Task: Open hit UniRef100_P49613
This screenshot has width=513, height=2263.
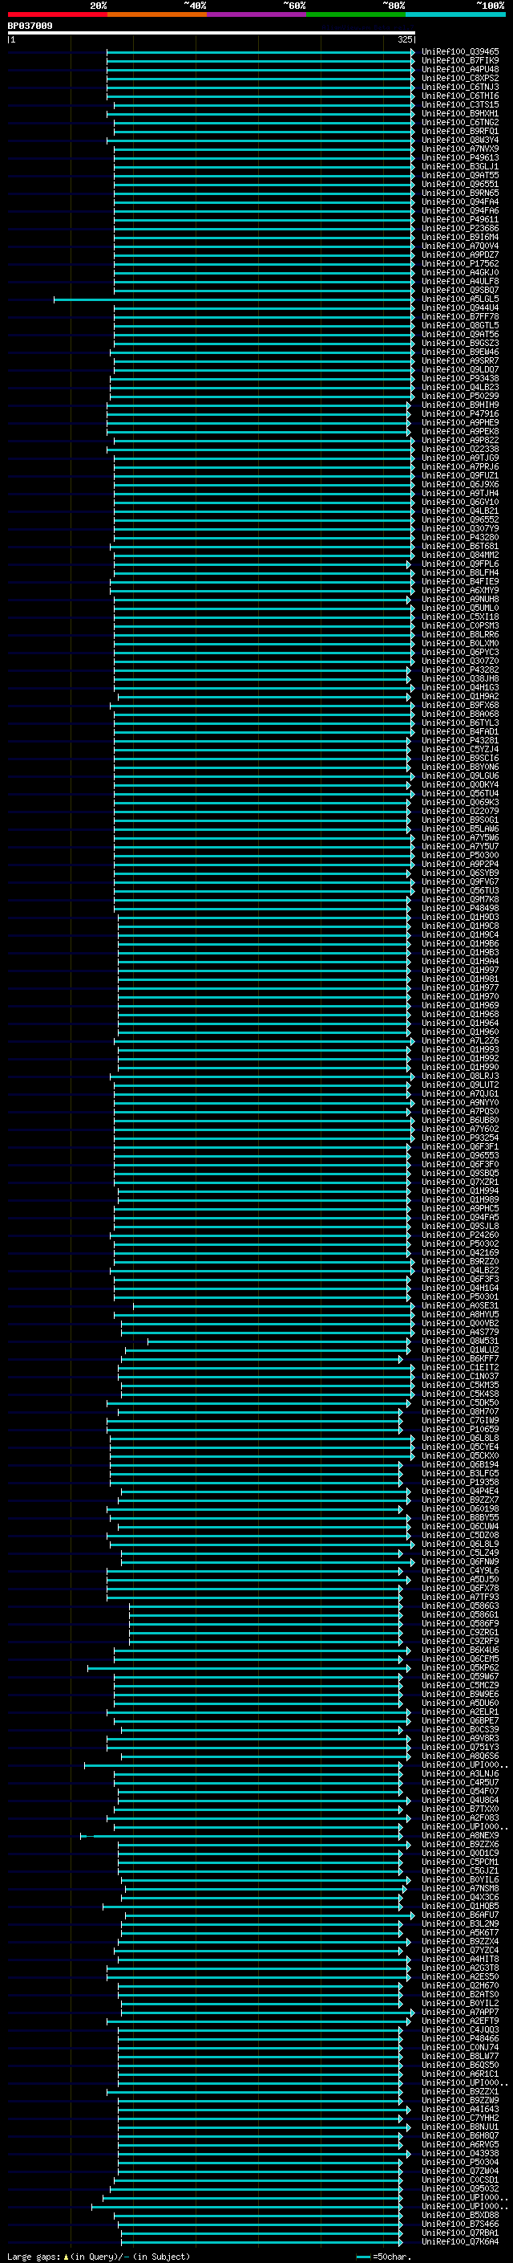Action: (460, 158)
